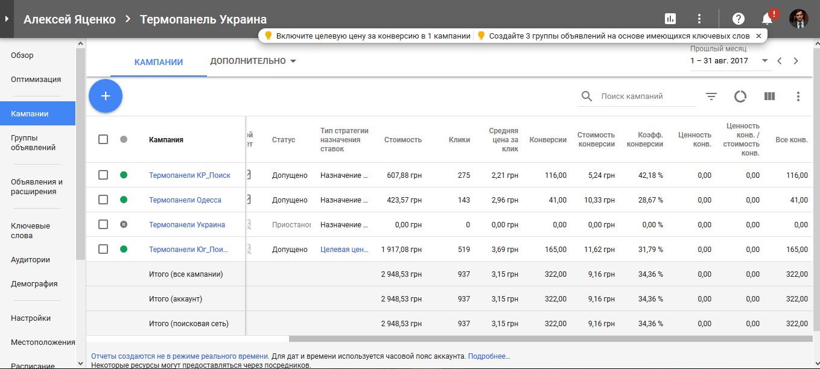Click the Подробнее link in the footer
The image size is (820, 369).
(x=489, y=356)
